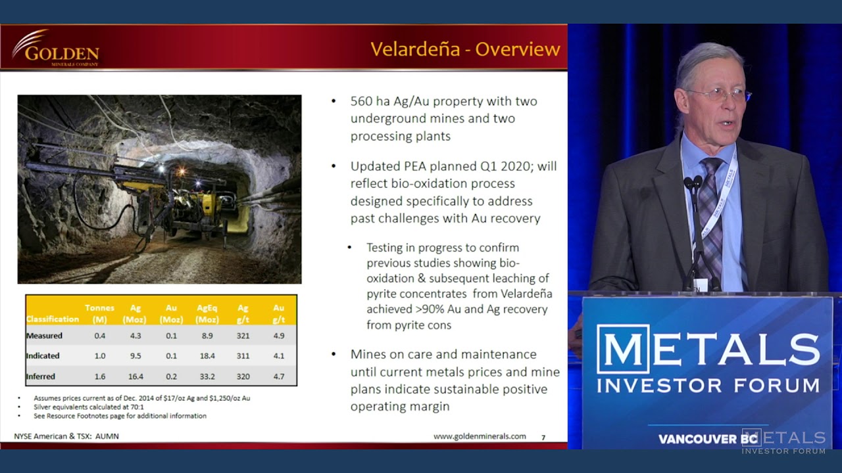The height and width of the screenshot is (473, 842).
Task: Select the Velardeña - Overview slide title
Action: 464,49
